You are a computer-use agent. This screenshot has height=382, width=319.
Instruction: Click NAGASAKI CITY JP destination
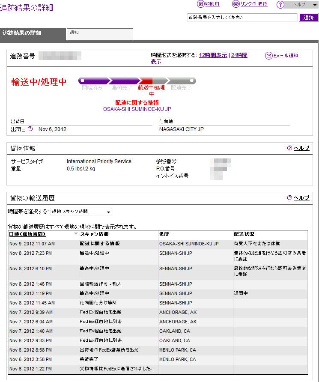[x=182, y=129]
